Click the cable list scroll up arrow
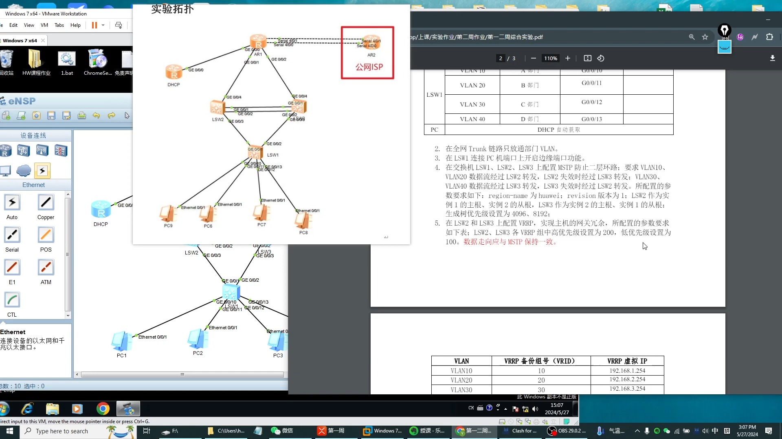782x439 pixels. click(x=68, y=195)
